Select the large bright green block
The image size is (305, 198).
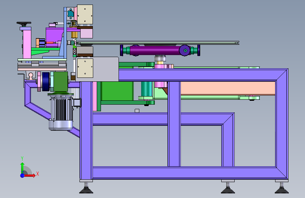(x=117, y=91)
